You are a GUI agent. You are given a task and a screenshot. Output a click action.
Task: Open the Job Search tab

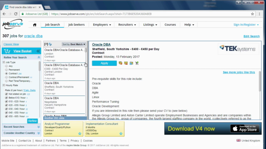52,25
